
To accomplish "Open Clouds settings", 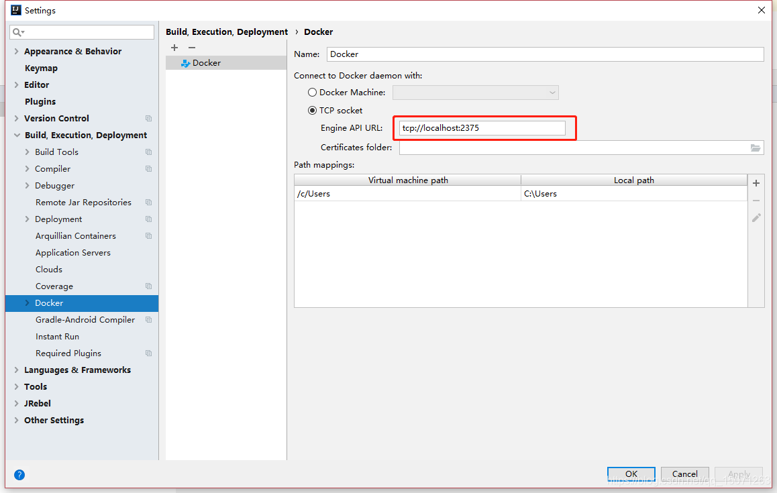I will click(48, 270).
